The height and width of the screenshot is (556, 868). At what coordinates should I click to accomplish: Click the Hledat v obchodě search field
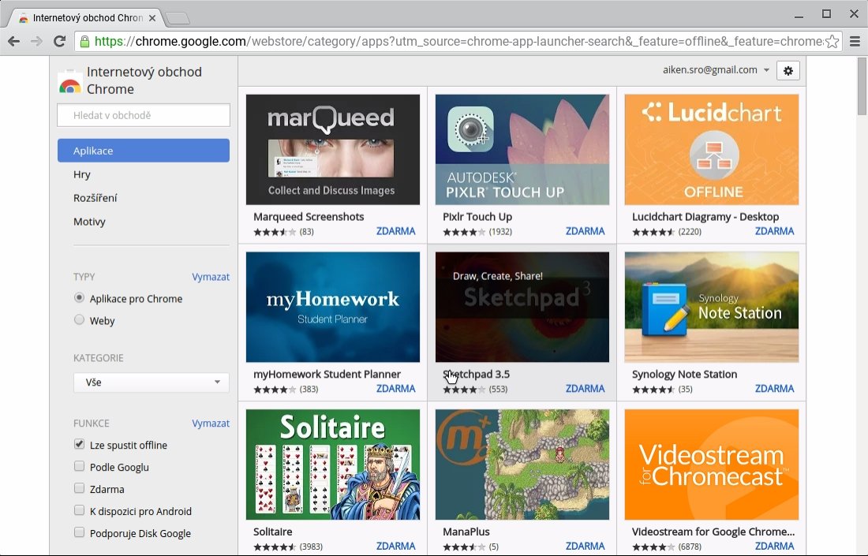[x=144, y=115]
